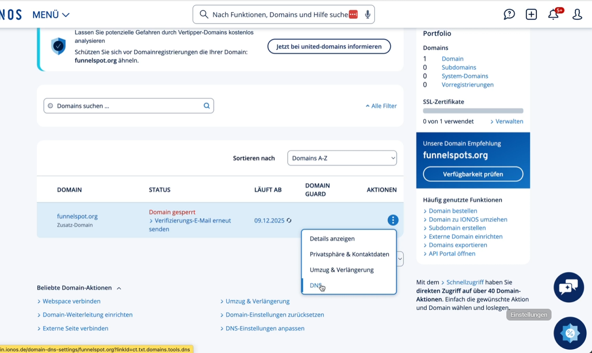Click the renewal refresh icon next to 09.12.2025
The width and height of the screenshot is (592, 353).
click(289, 221)
